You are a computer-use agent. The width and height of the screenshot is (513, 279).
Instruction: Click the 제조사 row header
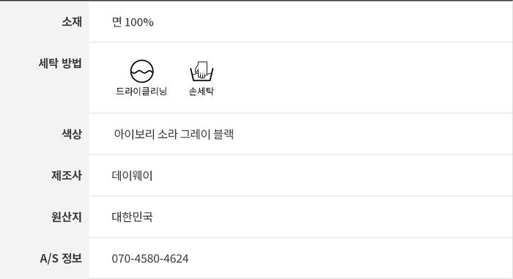pos(67,175)
